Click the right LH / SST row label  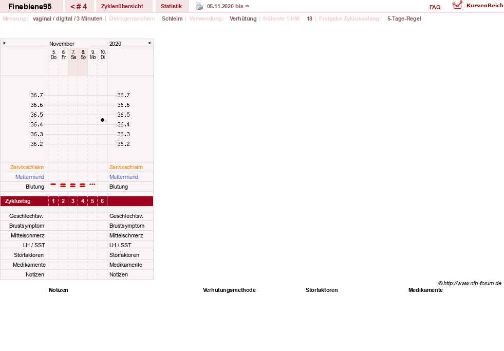click(x=120, y=245)
